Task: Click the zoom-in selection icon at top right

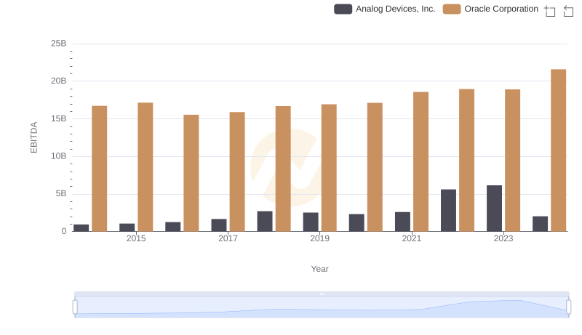Action: [x=550, y=11]
